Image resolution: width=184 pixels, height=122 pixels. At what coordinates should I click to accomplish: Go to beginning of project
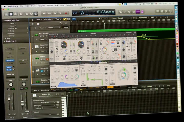(x=55, y=13)
